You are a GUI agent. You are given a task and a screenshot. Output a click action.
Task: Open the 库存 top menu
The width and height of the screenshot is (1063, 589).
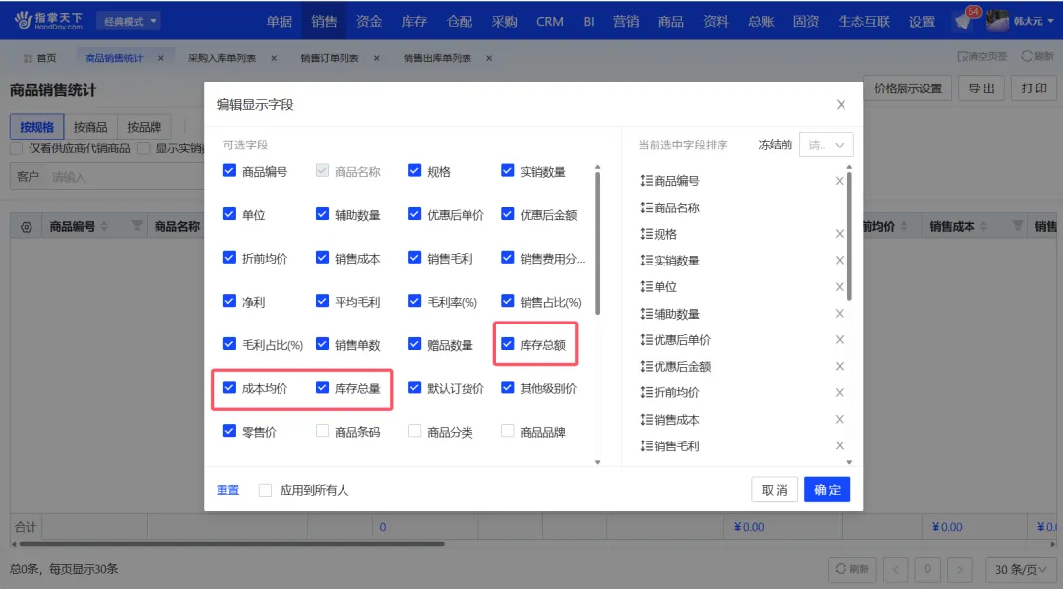[x=413, y=21]
